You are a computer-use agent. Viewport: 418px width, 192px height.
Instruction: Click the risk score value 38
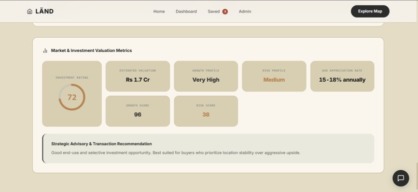coord(206,114)
